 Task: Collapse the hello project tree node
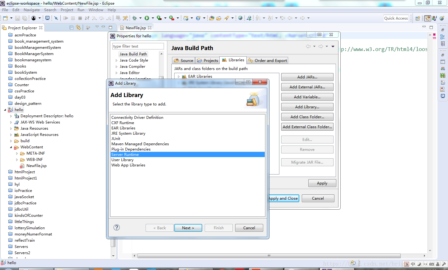(5, 110)
